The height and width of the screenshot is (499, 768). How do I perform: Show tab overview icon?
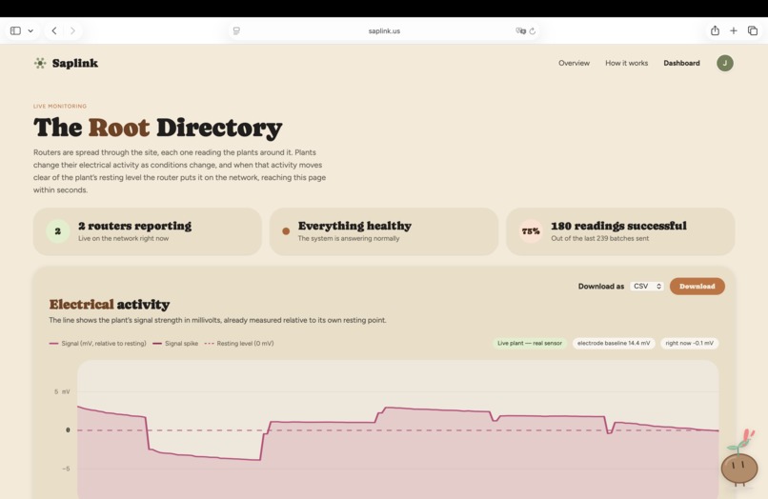(753, 30)
